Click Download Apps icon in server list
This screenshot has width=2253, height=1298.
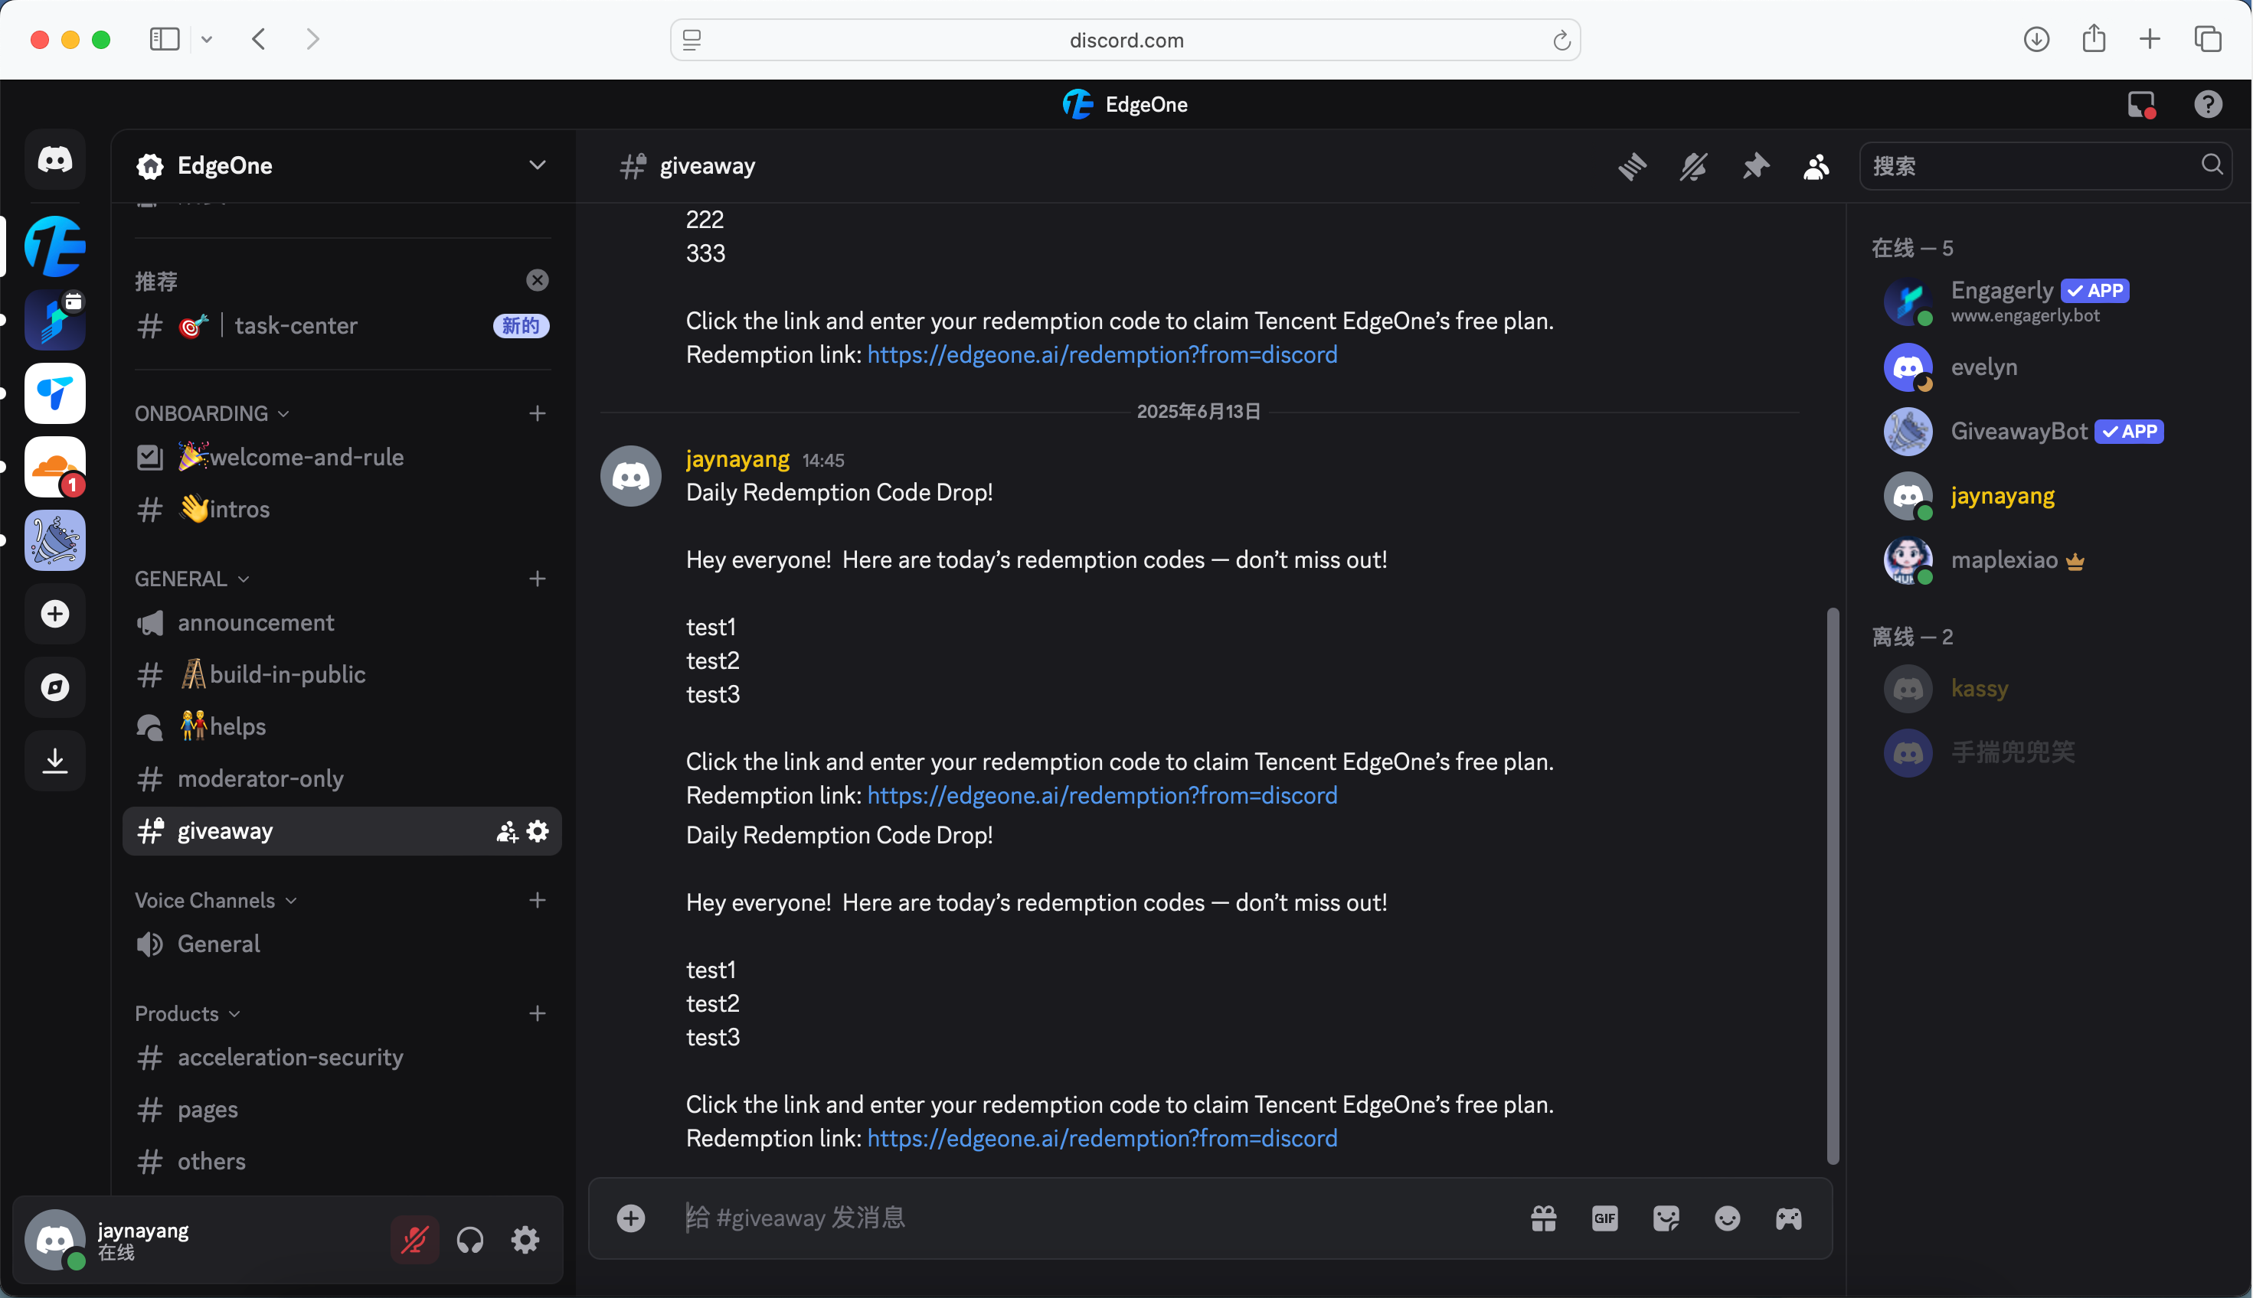[55, 761]
